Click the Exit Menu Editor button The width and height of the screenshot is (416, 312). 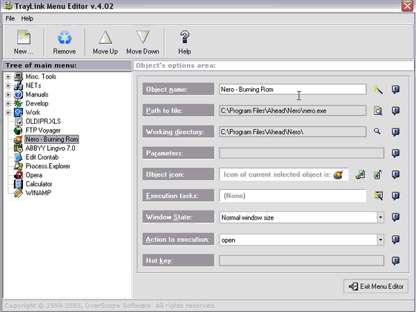coord(376,286)
